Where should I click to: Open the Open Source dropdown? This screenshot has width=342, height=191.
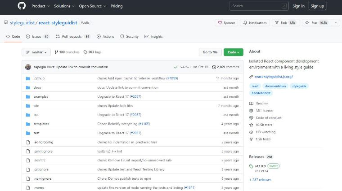click(93, 6)
